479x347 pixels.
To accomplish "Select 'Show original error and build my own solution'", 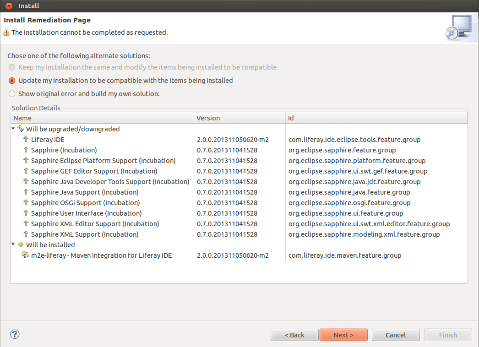I will click(x=12, y=94).
